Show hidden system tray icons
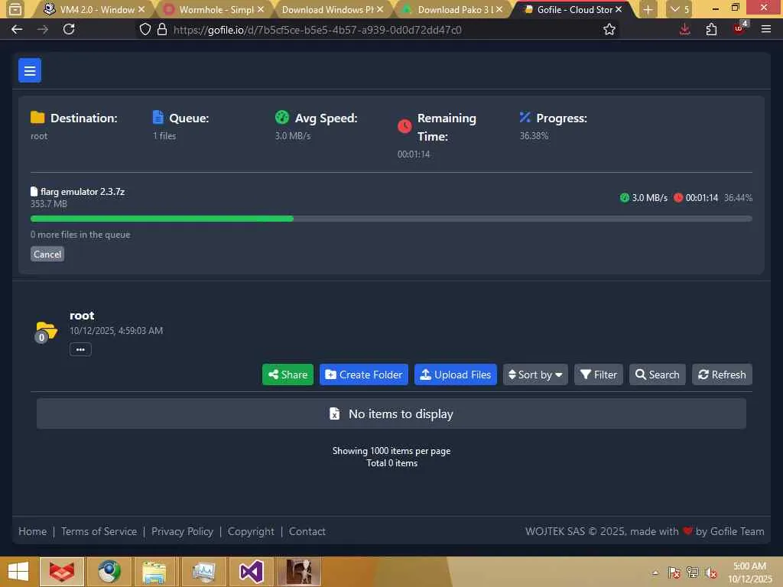Image resolution: width=783 pixels, height=587 pixels. pos(655,572)
